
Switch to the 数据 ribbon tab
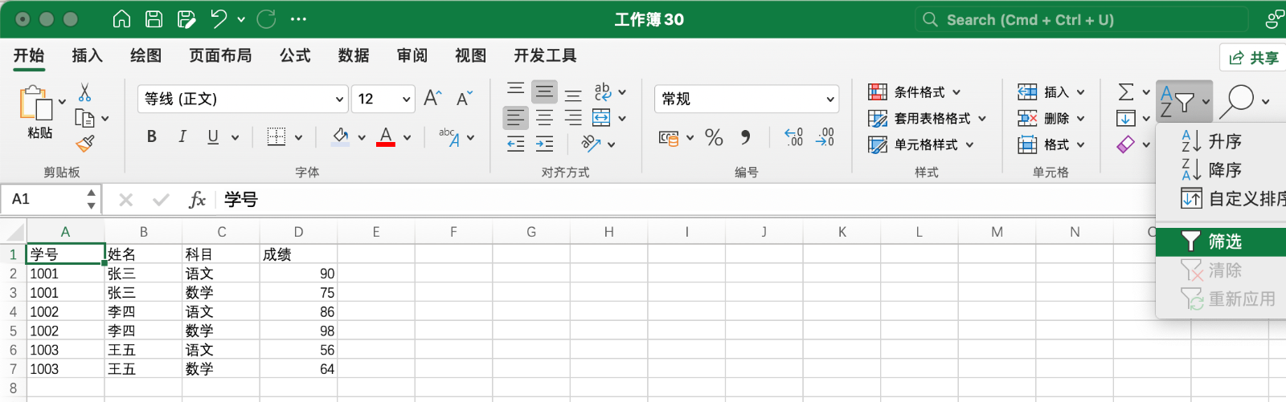pyautogui.click(x=354, y=55)
